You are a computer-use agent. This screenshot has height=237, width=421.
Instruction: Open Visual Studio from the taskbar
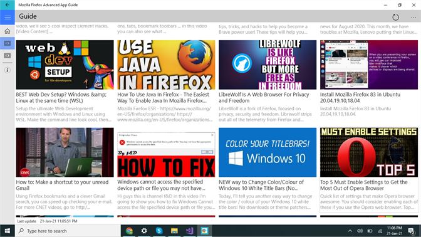(189, 231)
